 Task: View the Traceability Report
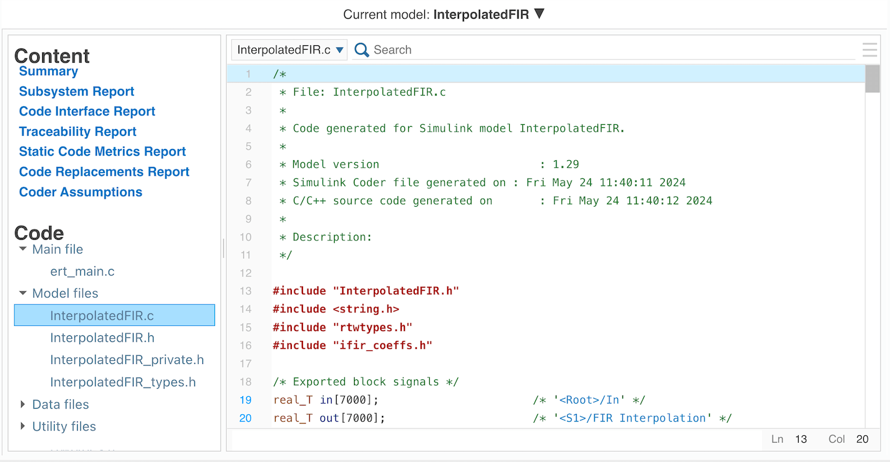pyautogui.click(x=78, y=132)
